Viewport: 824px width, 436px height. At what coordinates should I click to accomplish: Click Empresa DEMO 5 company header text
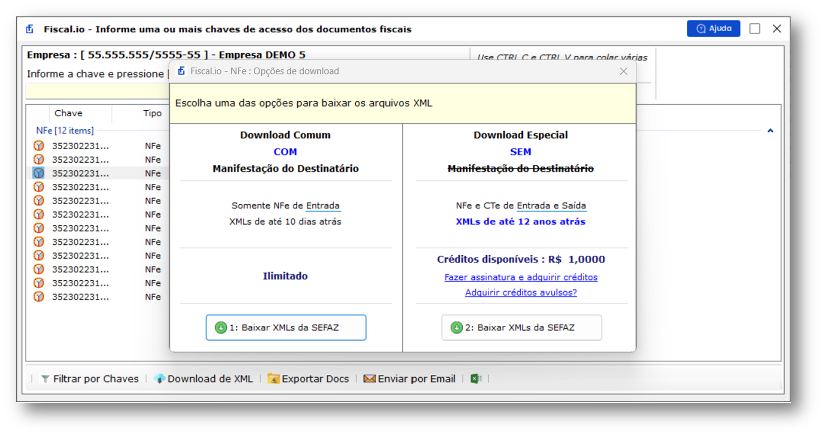click(x=262, y=55)
